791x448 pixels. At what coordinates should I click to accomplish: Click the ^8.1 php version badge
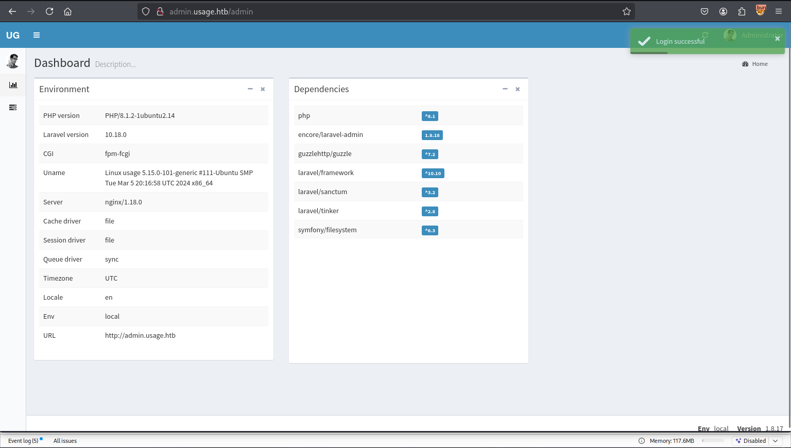click(x=430, y=116)
